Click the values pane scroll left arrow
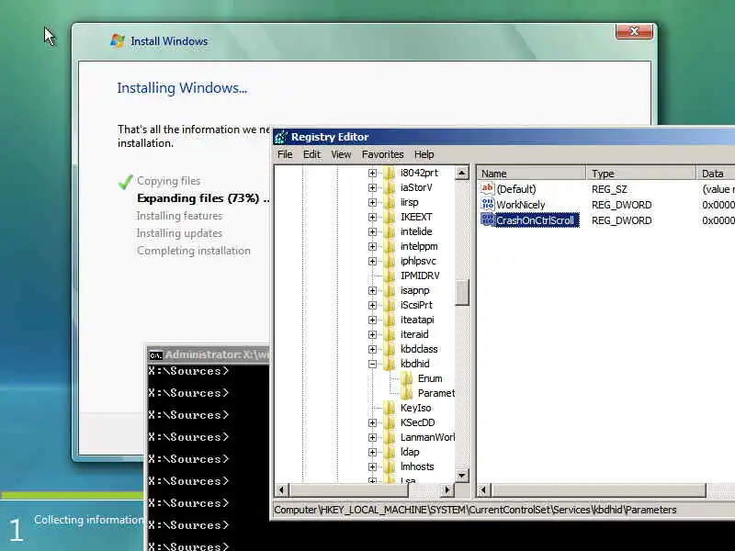 [x=484, y=490]
